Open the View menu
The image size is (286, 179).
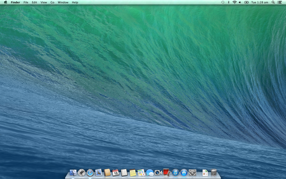tap(44, 2)
